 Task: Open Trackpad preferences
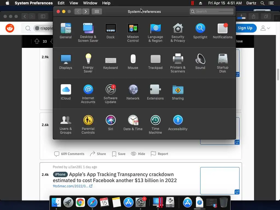(155, 62)
